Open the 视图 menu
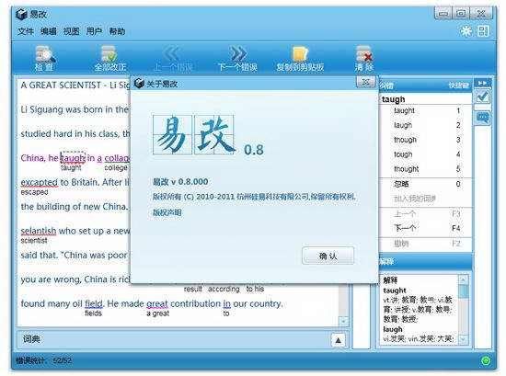This screenshot has height=376, width=506. pos(72,31)
